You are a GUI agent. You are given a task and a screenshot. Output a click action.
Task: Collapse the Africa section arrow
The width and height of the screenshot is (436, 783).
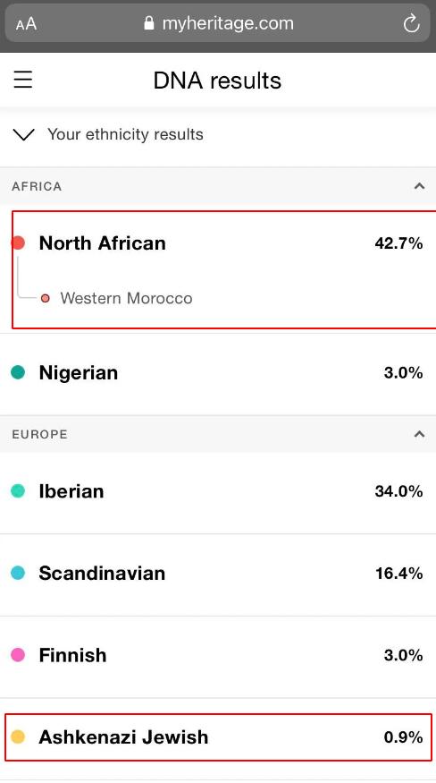pyautogui.click(x=419, y=186)
